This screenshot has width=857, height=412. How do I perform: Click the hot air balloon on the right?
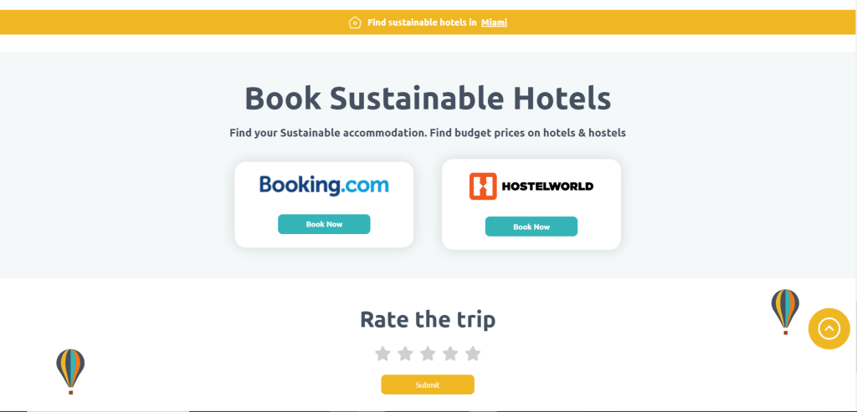pyautogui.click(x=785, y=310)
